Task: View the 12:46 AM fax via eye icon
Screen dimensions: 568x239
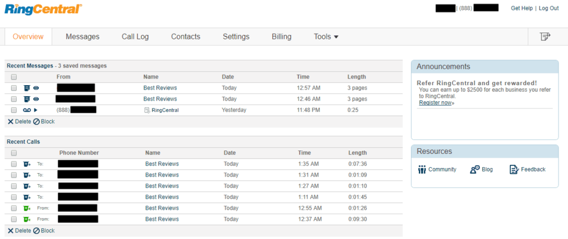Action: pyautogui.click(x=36, y=99)
